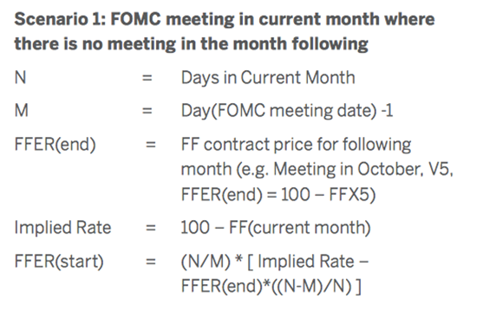Click the variable label M
This screenshot has width=483, height=318.
click(x=22, y=111)
